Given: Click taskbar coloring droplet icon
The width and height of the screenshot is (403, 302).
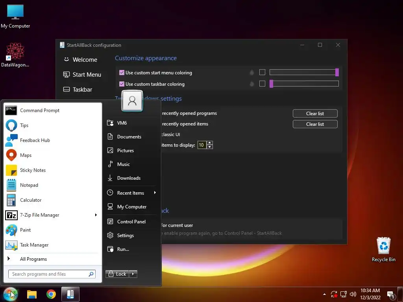Looking at the screenshot, I should click(x=252, y=84).
